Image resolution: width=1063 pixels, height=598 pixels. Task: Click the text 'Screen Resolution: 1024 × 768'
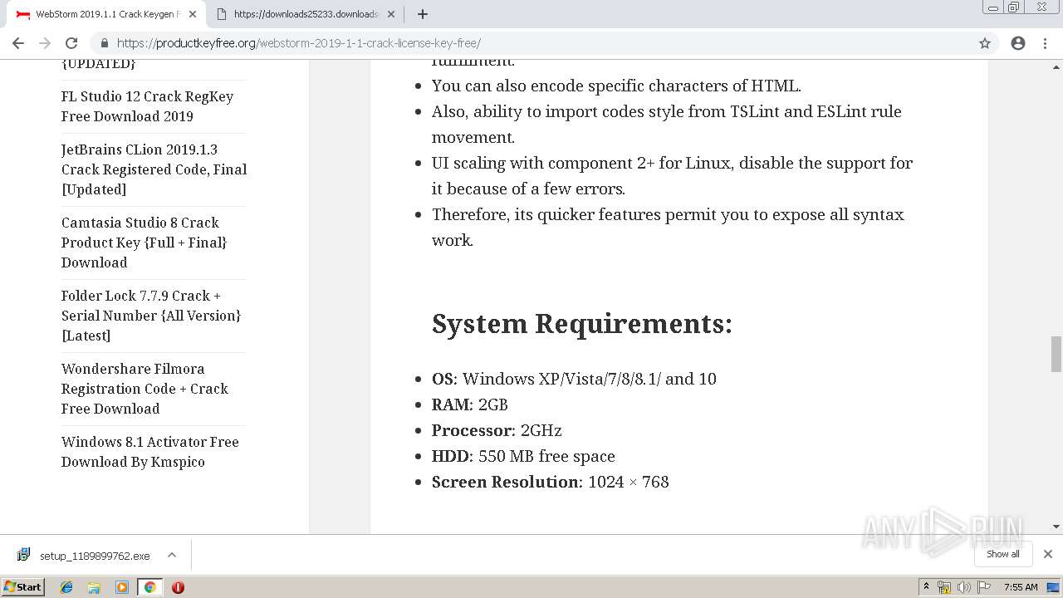(x=551, y=482)
